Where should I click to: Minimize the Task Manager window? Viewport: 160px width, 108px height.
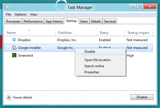(x=133, y=6)
